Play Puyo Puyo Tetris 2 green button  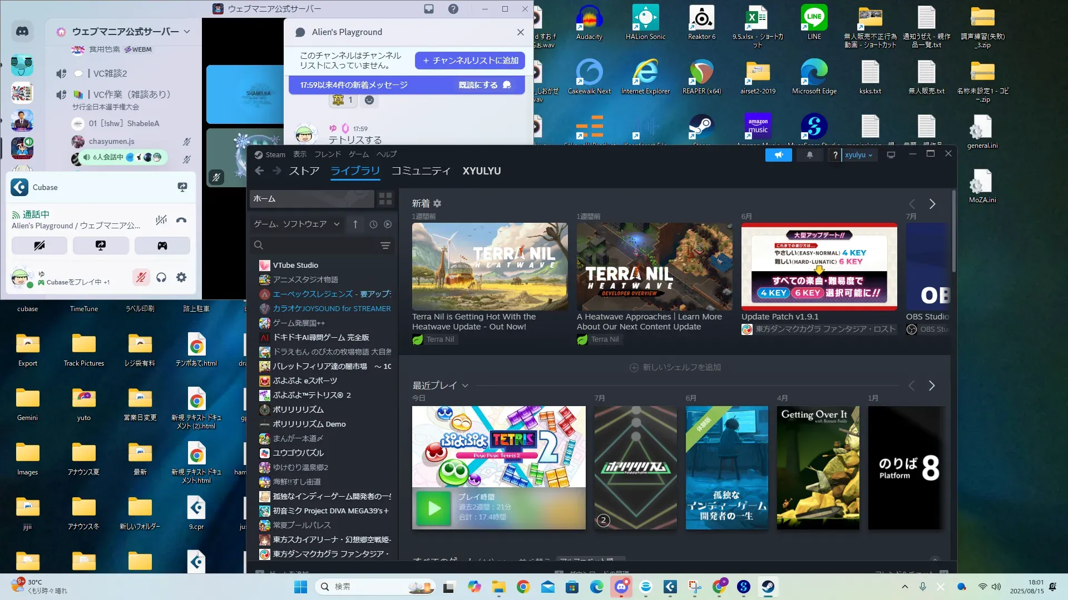pyautogui.click(x=433, y=508)
